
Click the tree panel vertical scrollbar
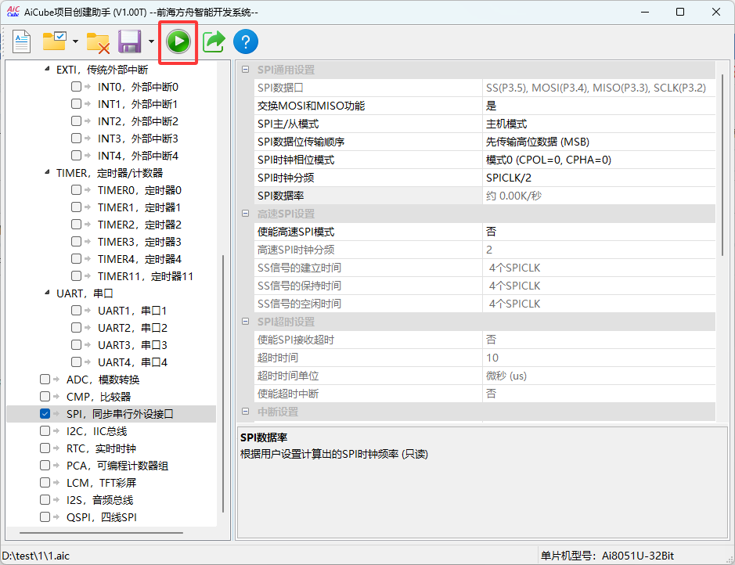pos(223,383)
